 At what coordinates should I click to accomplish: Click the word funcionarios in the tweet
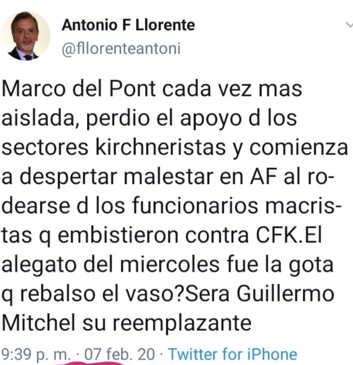click(x=196, y=206)
